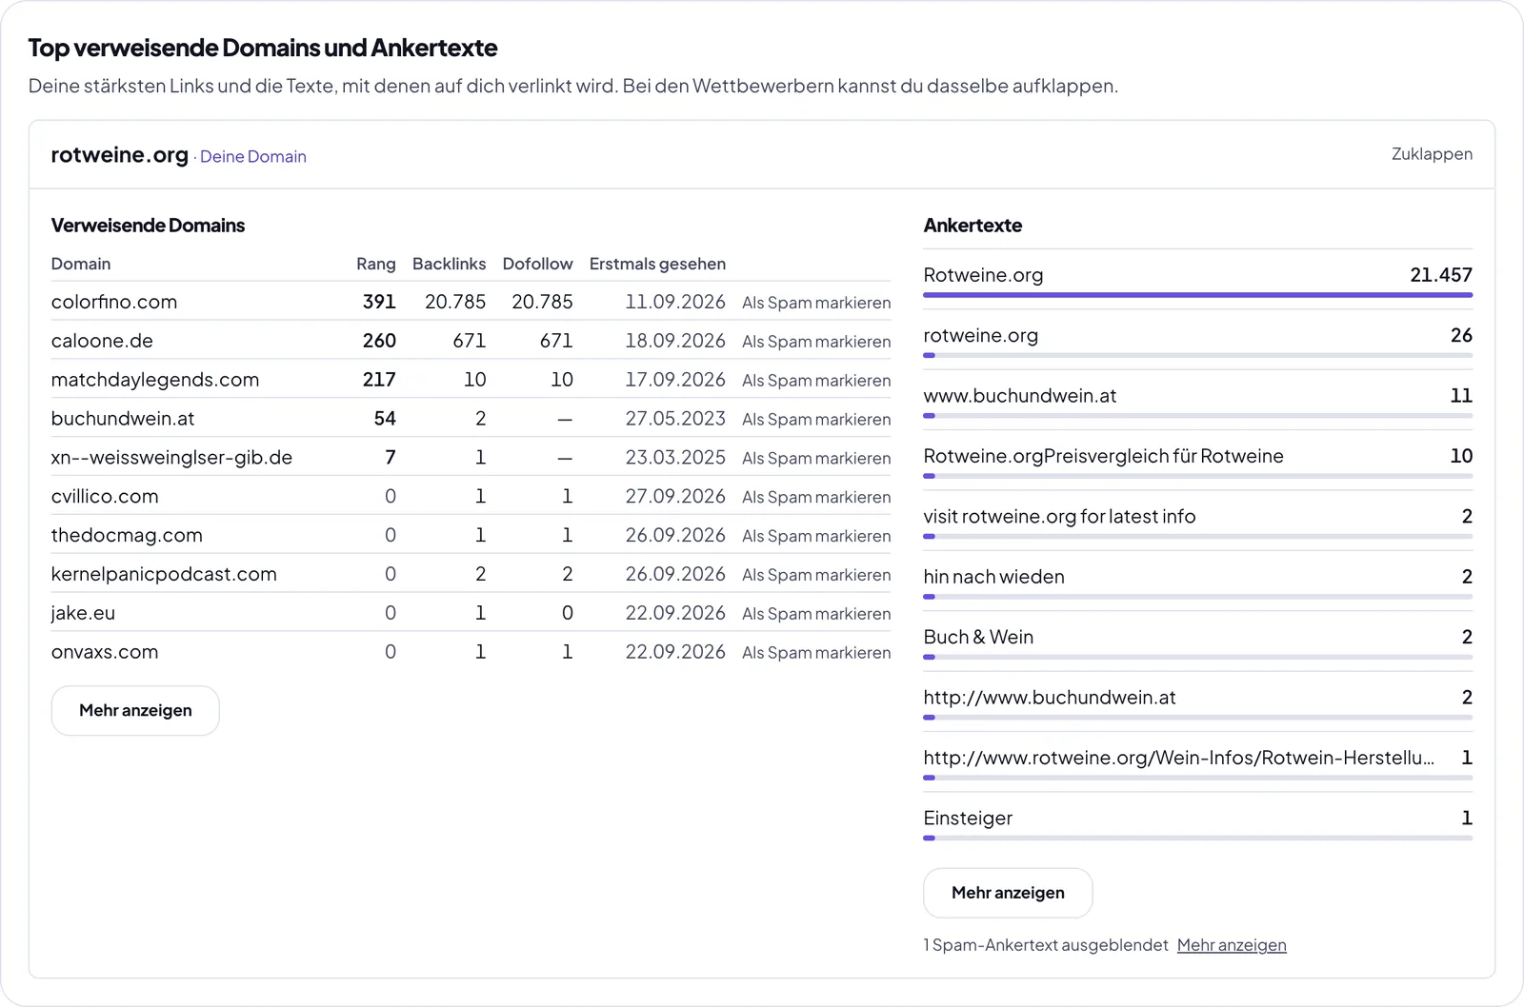Show more anchor texts with Mehr anzeigen button
The image size is (1524, 1007).
1008,893
